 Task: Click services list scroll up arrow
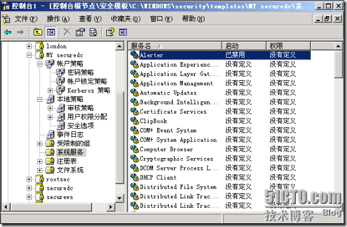338,46
